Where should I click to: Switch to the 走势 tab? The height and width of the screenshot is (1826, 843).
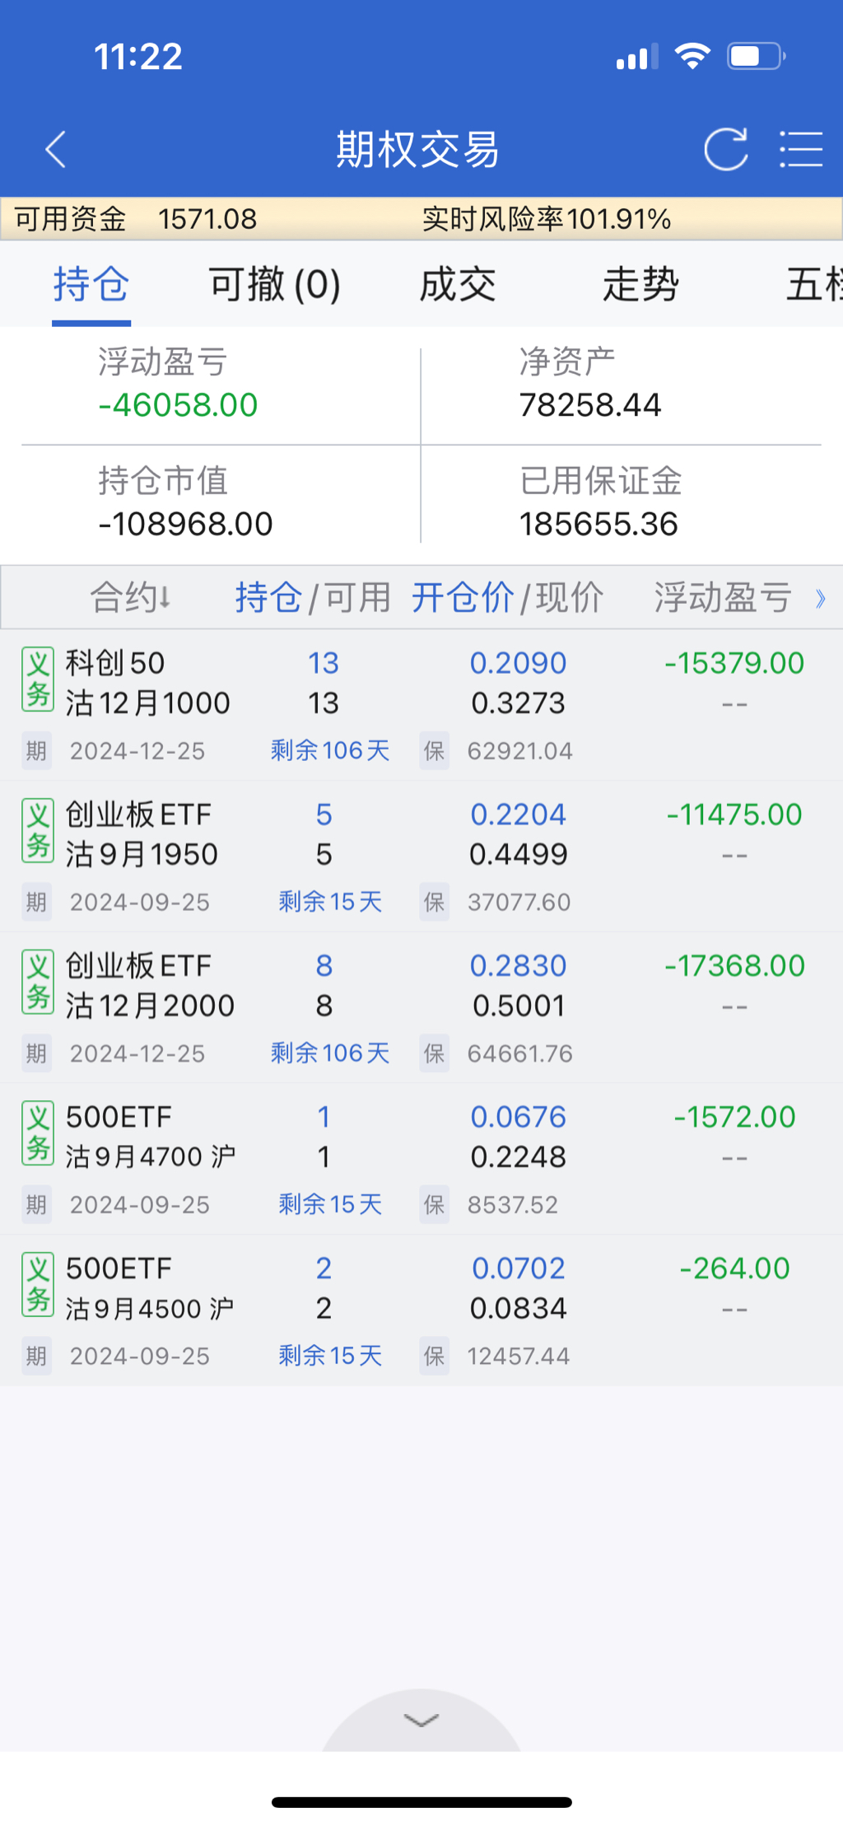[x=640, y=285]
